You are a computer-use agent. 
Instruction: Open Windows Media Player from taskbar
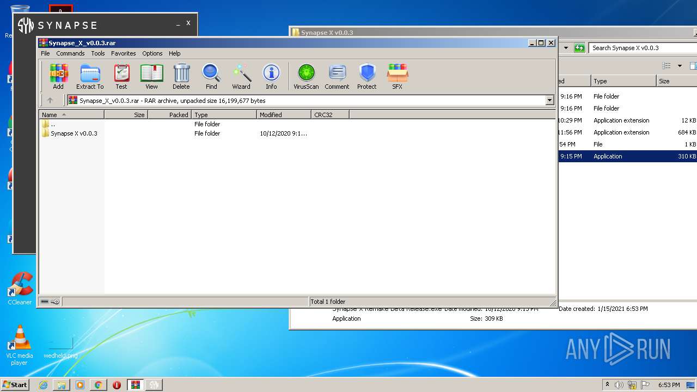80,385
